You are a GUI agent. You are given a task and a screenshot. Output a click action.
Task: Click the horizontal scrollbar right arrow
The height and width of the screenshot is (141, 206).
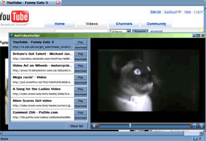click(x=202, y=134)
